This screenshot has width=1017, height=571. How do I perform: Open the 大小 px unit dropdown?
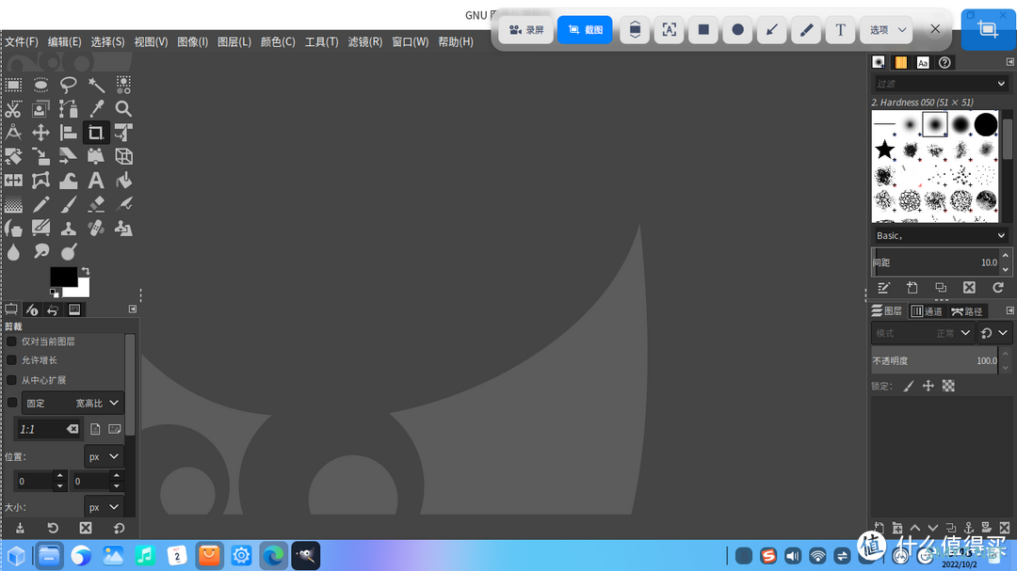pos(104,507)
